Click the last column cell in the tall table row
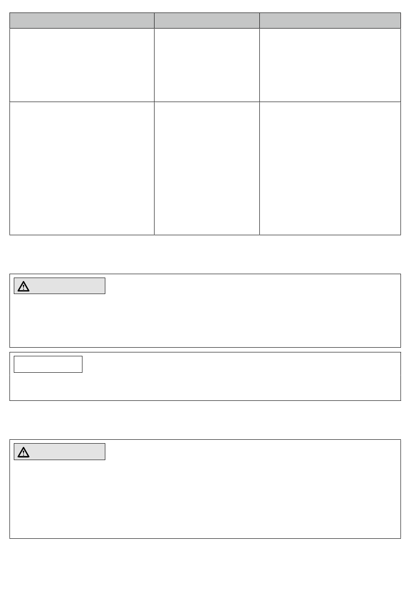 pos(330,169)
